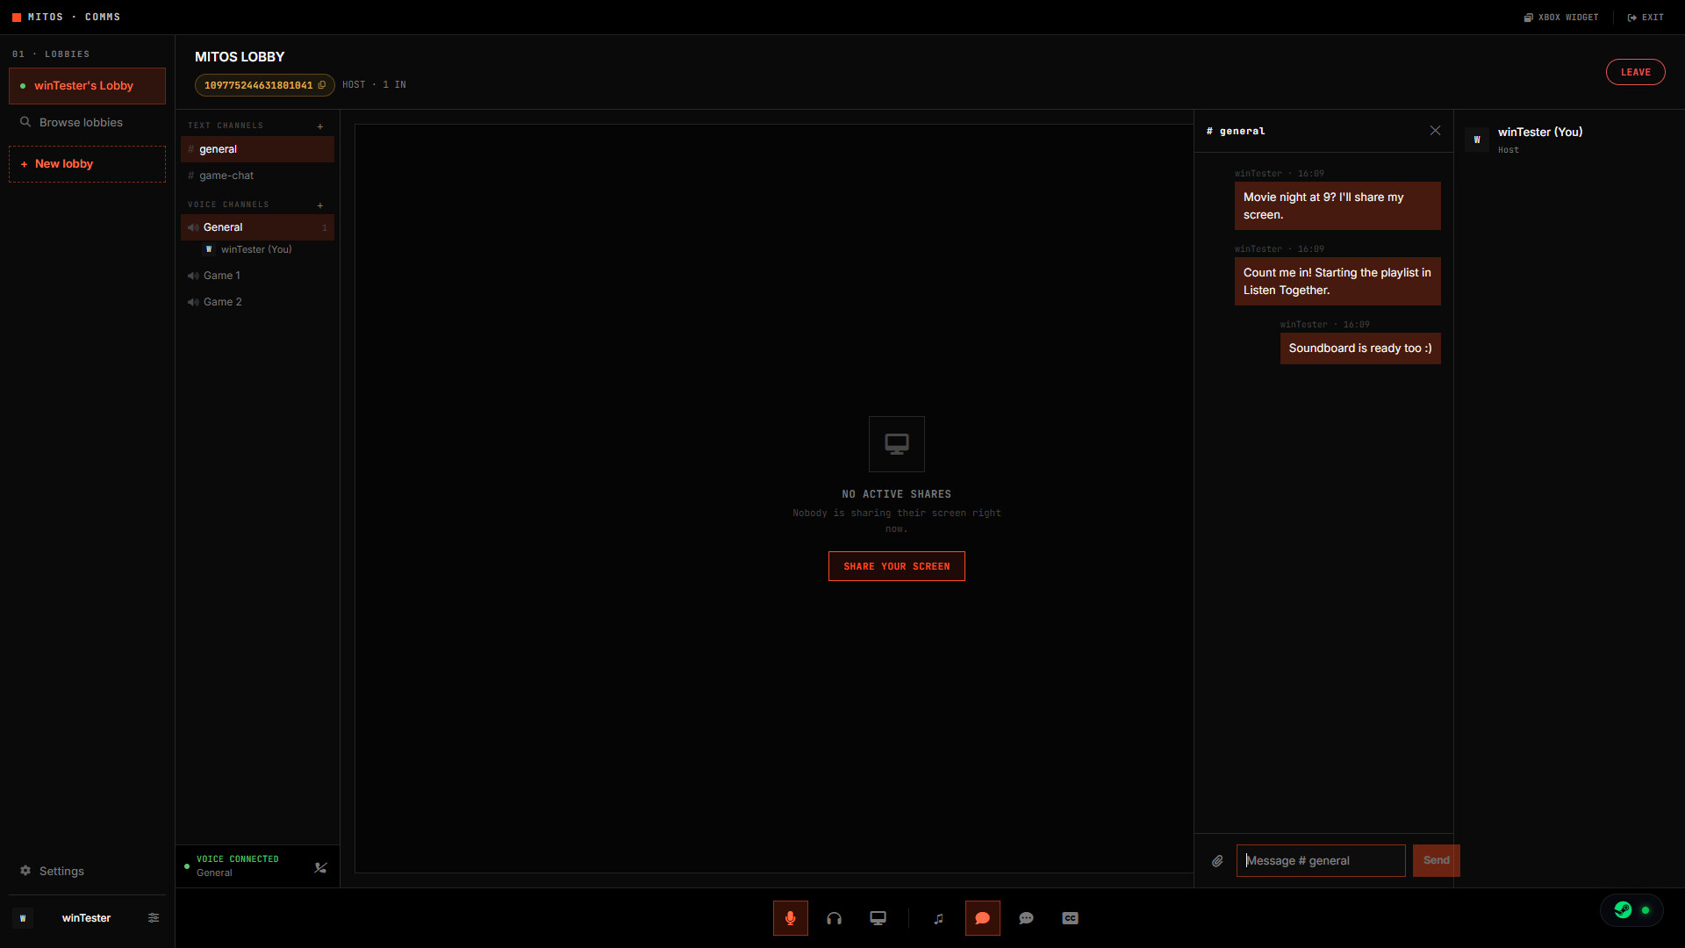Image resolution: width=1685 pixels, height=948 pixels.
Task: Open user audio sliders icon next to winTester
Action: tap(154, 918)
